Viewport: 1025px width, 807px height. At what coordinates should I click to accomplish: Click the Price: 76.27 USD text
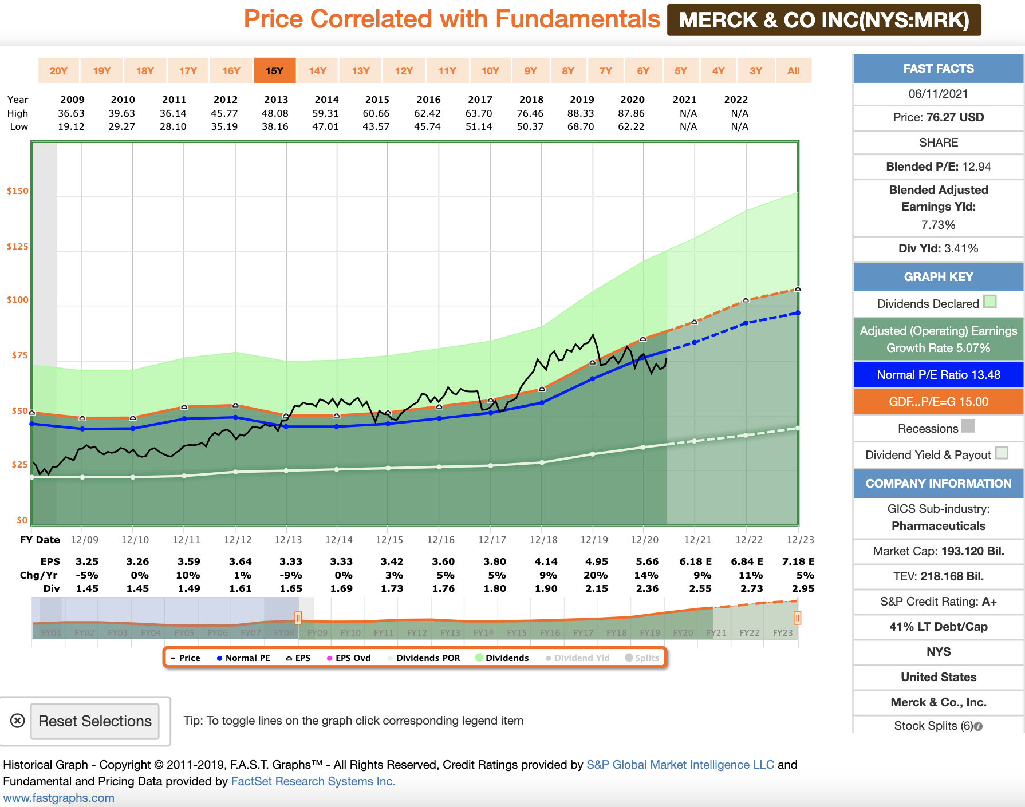[x=939, y=117]
